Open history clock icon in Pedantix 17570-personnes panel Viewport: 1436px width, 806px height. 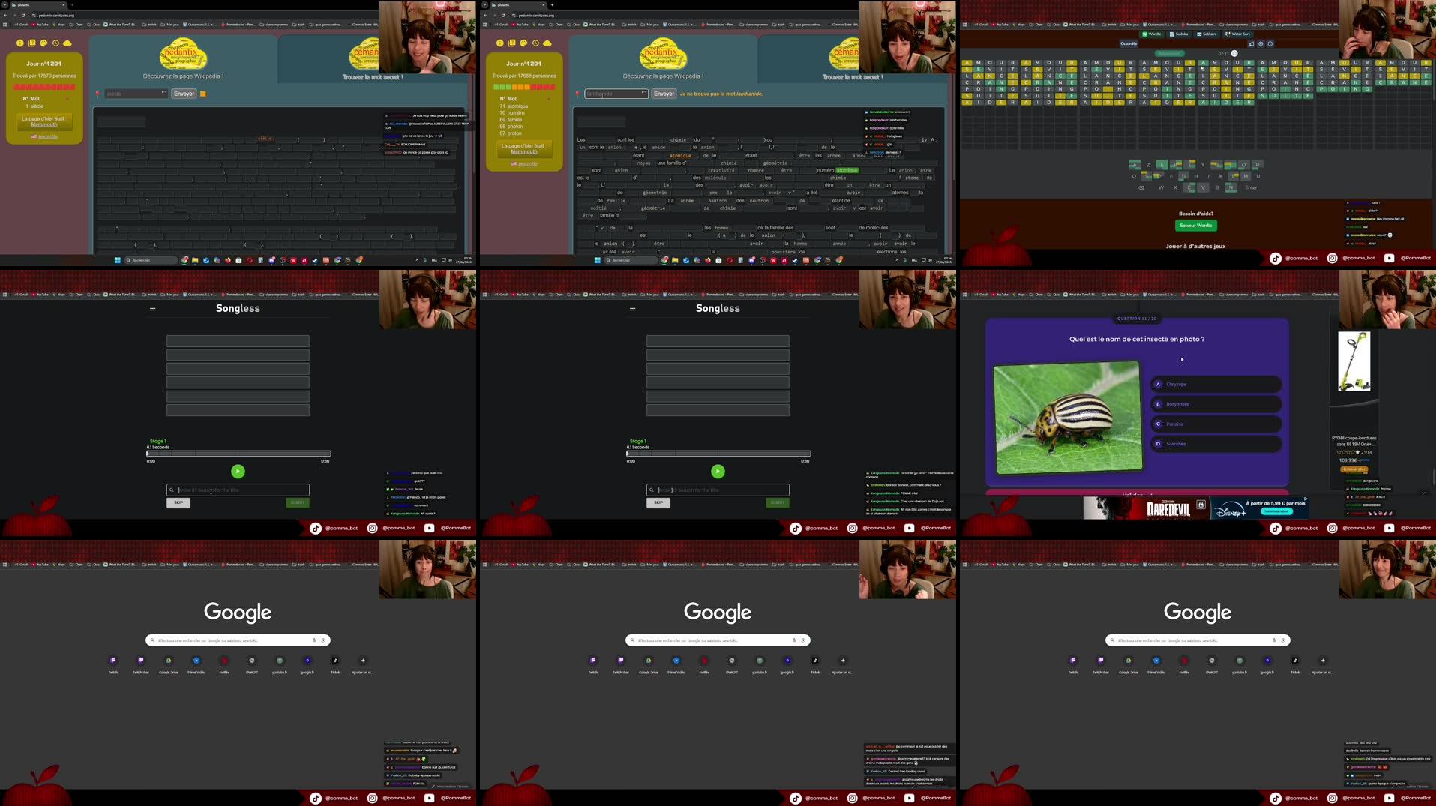point(55,43)
